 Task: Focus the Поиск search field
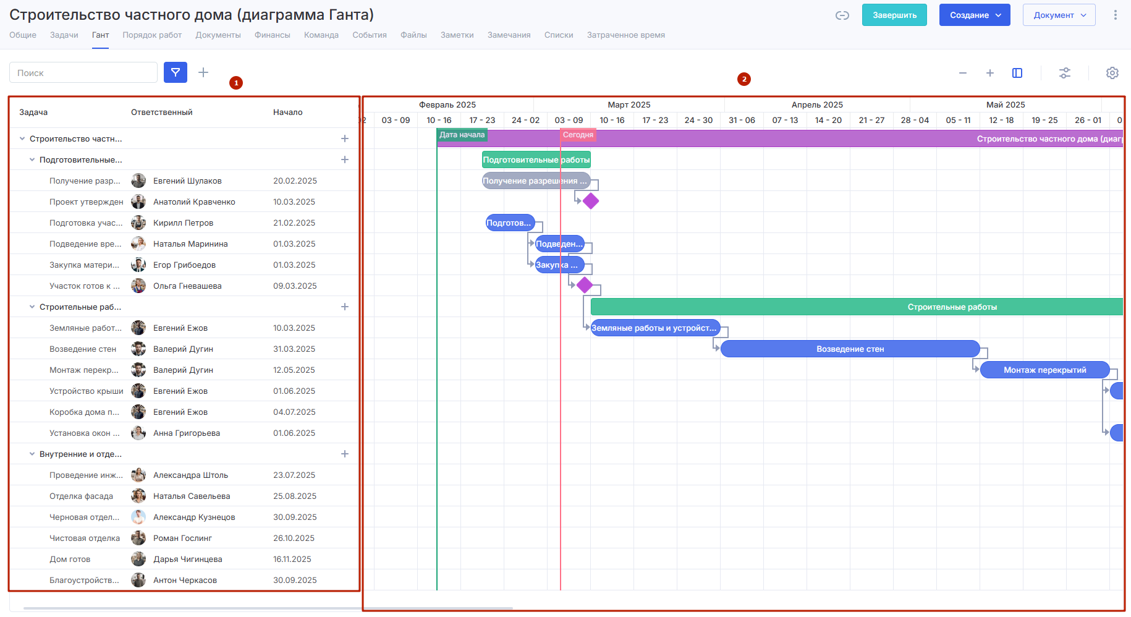click(83, 72)
